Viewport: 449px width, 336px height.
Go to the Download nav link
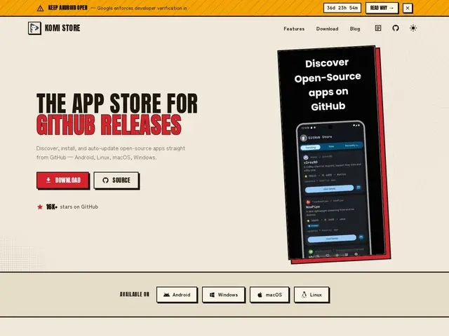[x=327, y=29]
